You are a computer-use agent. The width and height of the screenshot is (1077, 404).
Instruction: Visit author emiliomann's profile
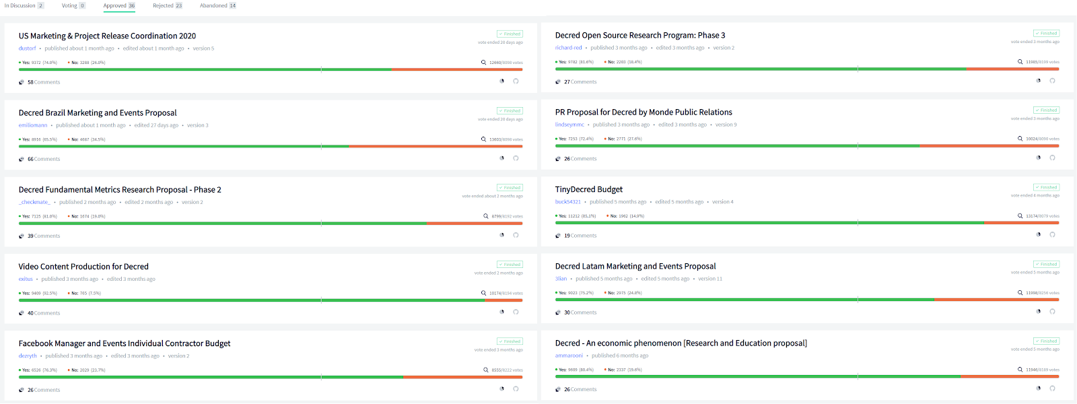(x=33, y=125)
